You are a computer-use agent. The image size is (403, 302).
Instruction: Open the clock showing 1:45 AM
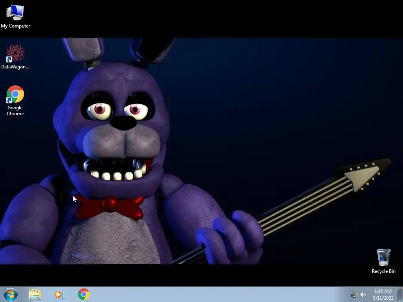tap(383, 294)
